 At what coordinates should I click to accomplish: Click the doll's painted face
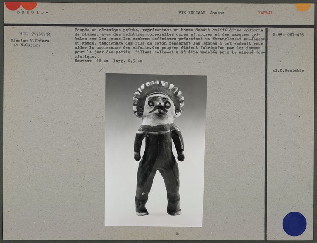point(158,107)
